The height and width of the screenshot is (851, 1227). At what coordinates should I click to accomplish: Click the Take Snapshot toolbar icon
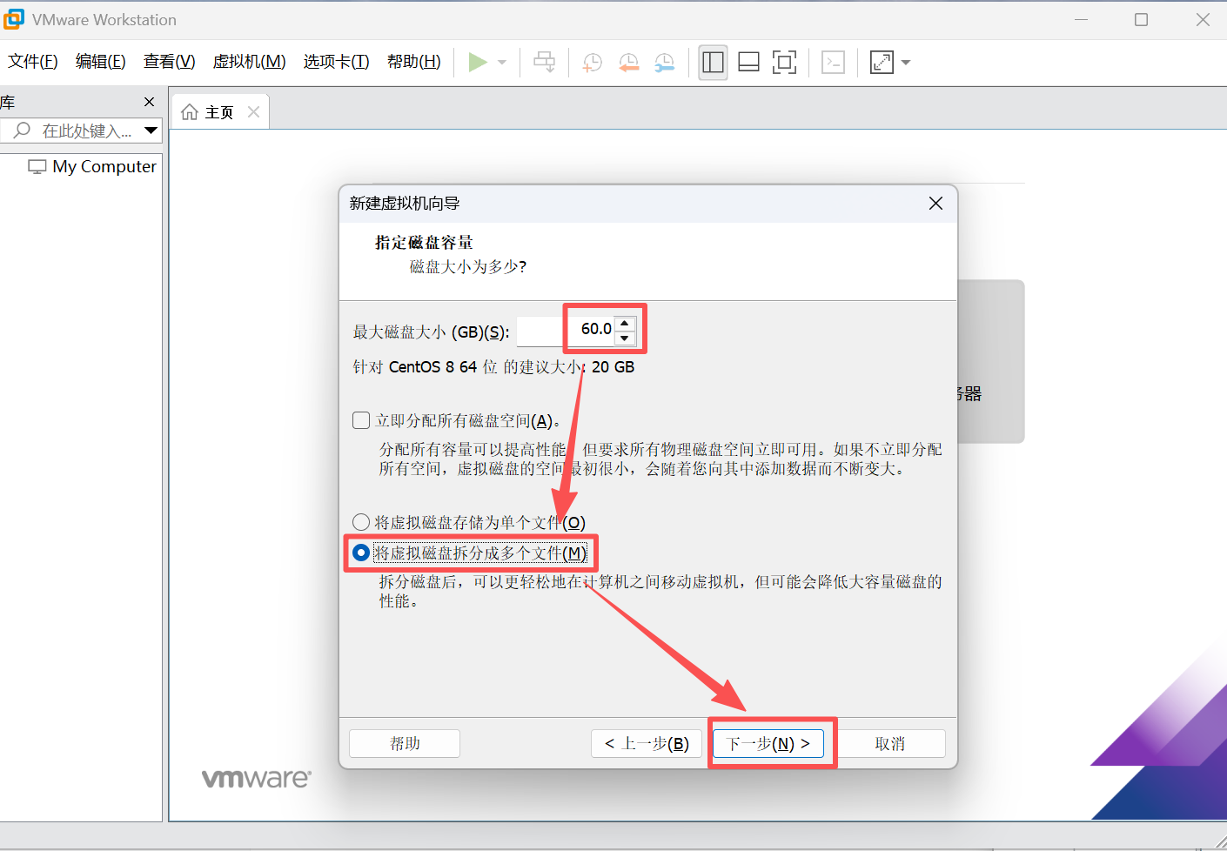[x=592, y=62]
